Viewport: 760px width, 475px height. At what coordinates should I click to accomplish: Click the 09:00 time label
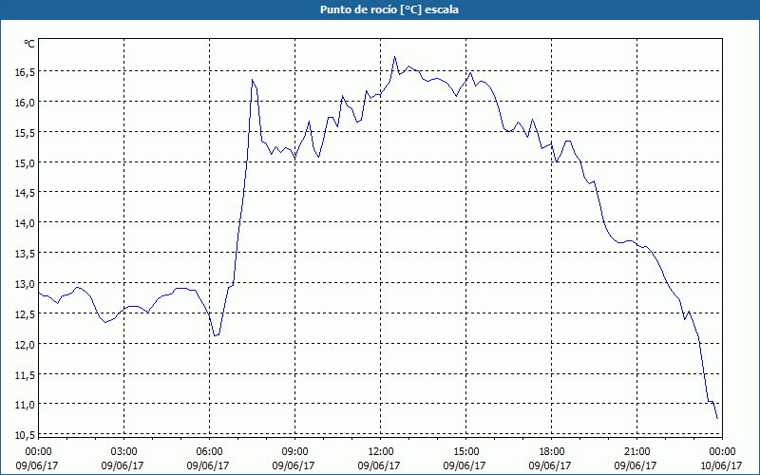tap(294, 452)
